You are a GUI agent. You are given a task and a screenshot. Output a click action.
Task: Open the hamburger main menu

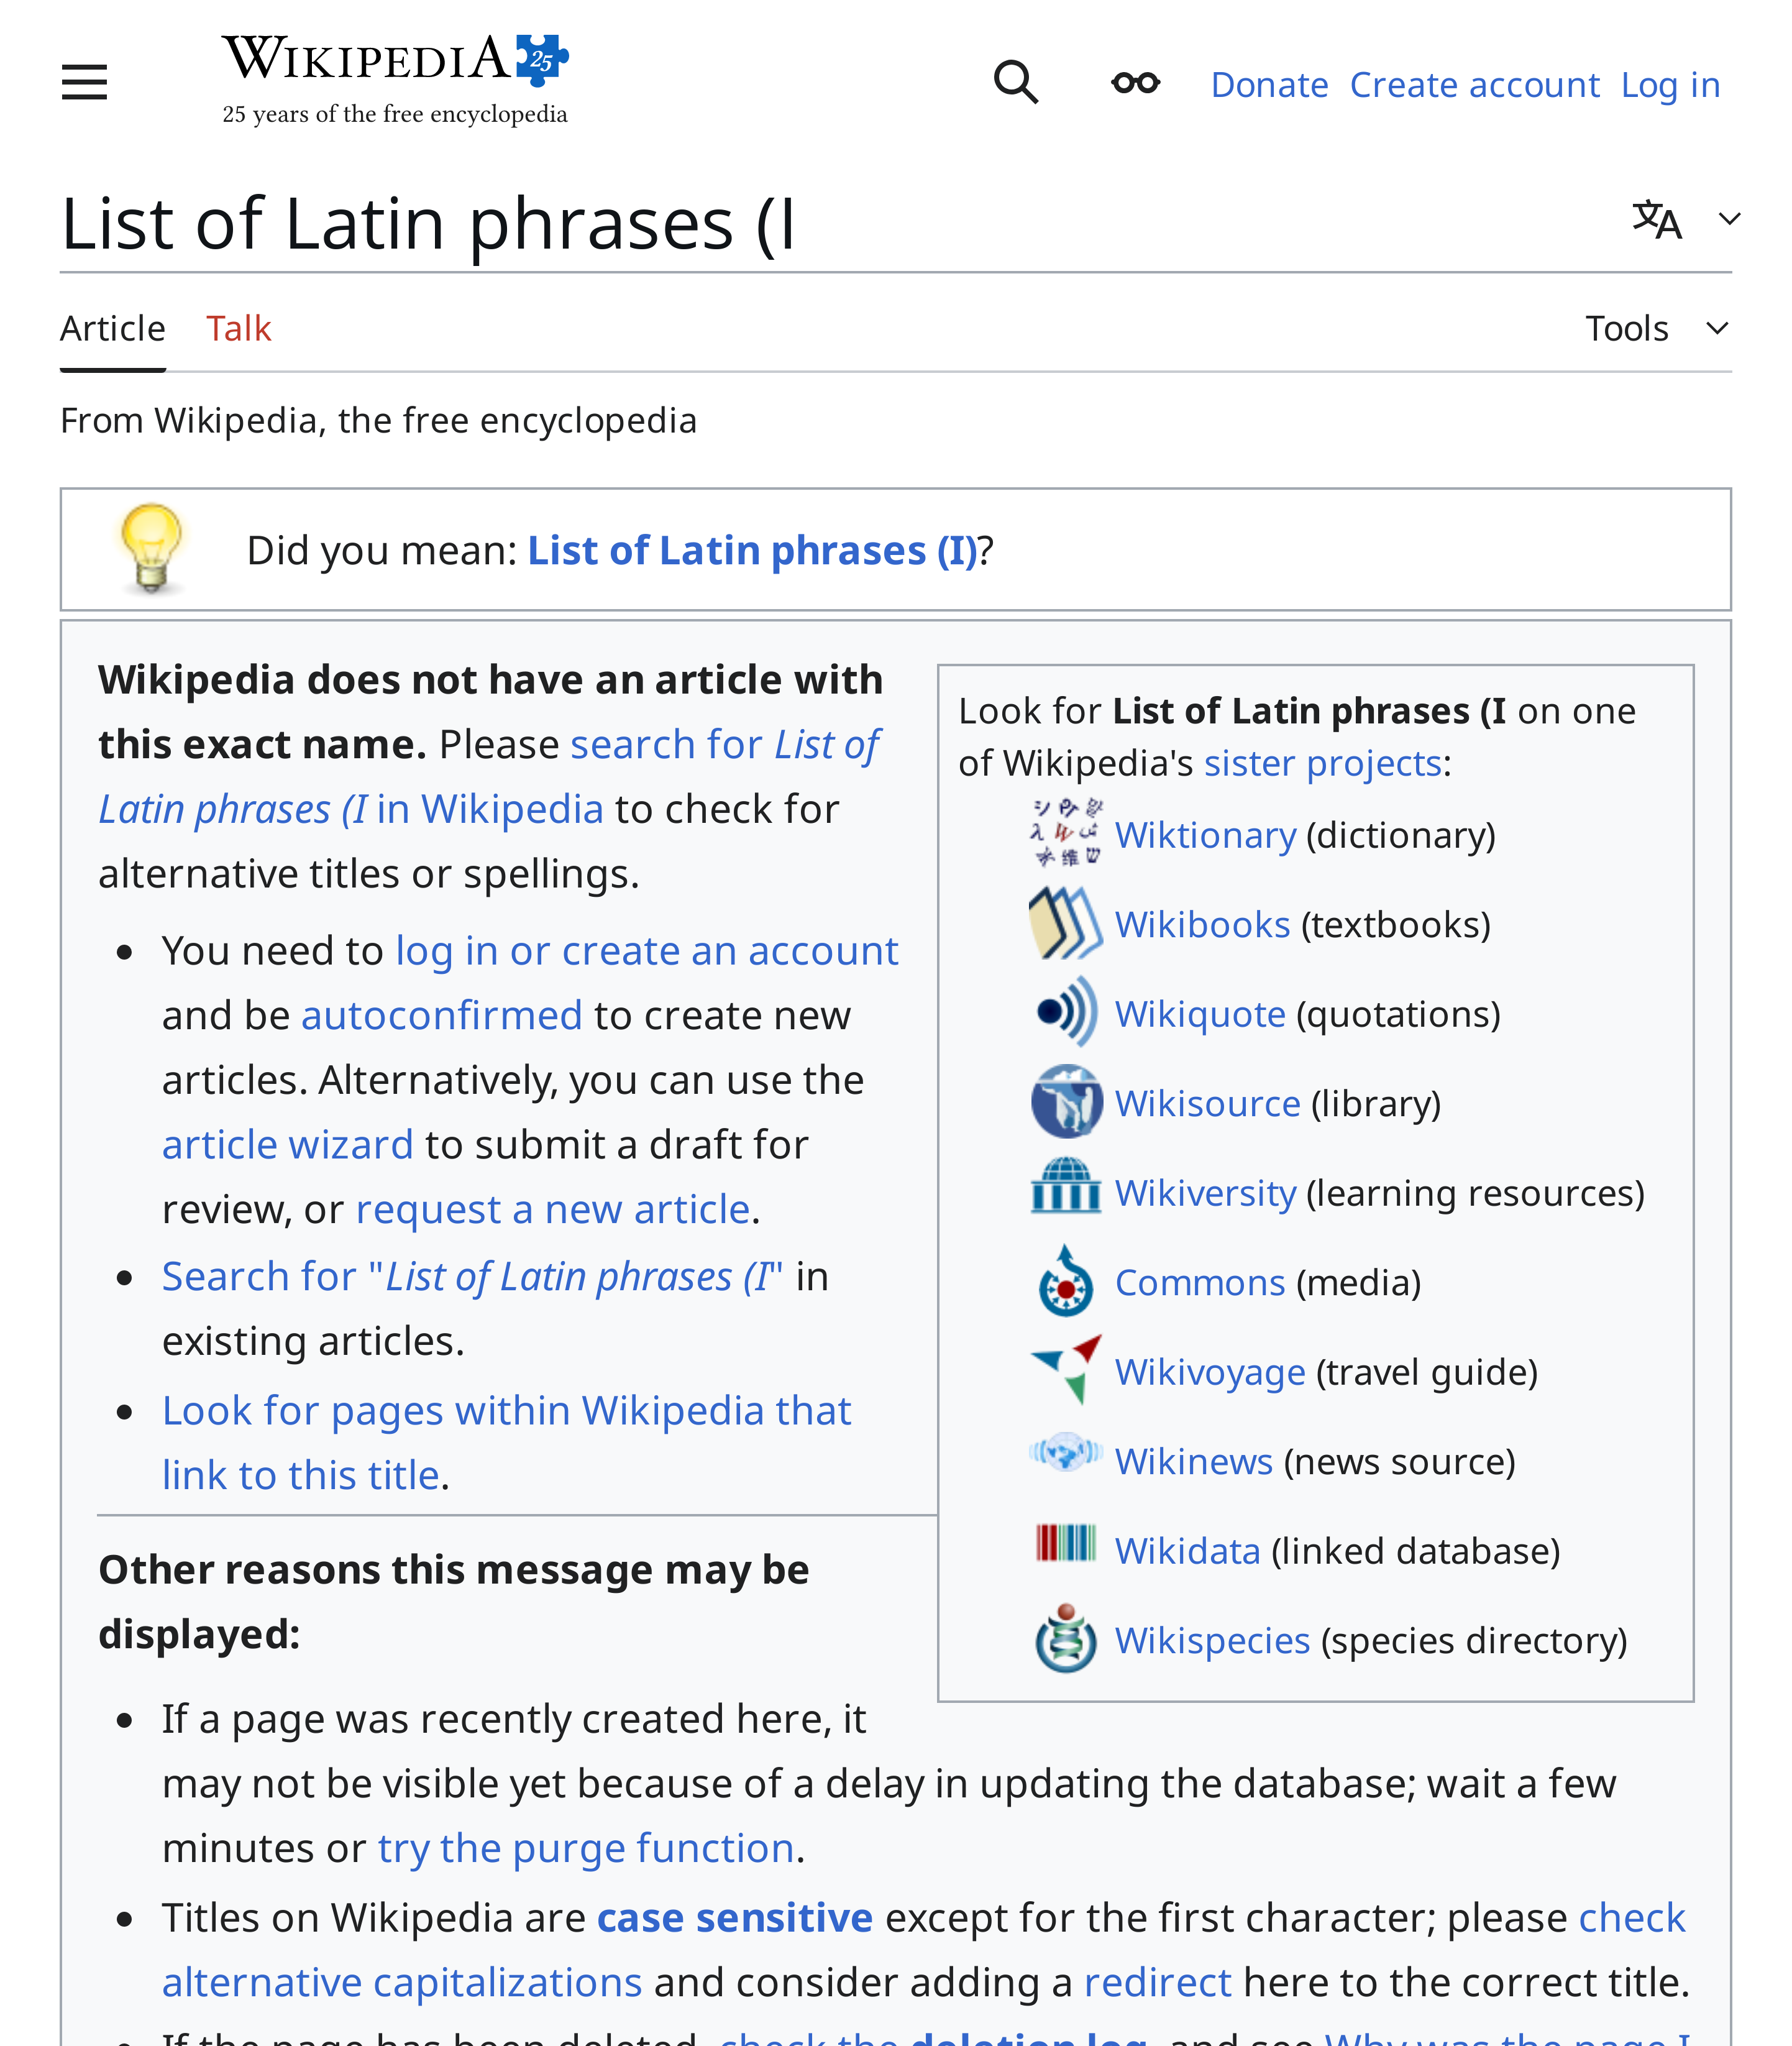click(x=84, y=83)
